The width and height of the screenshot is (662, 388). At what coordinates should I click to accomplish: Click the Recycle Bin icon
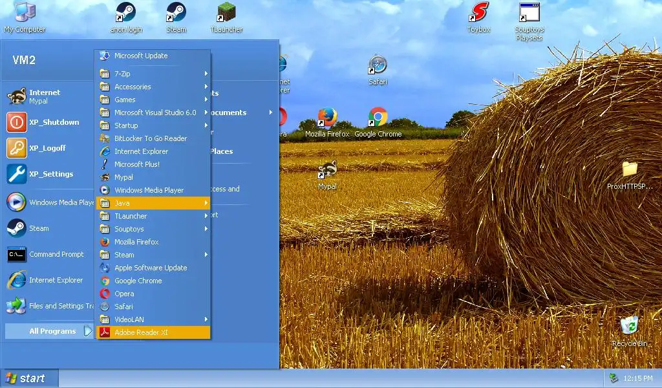coord(630,332)
